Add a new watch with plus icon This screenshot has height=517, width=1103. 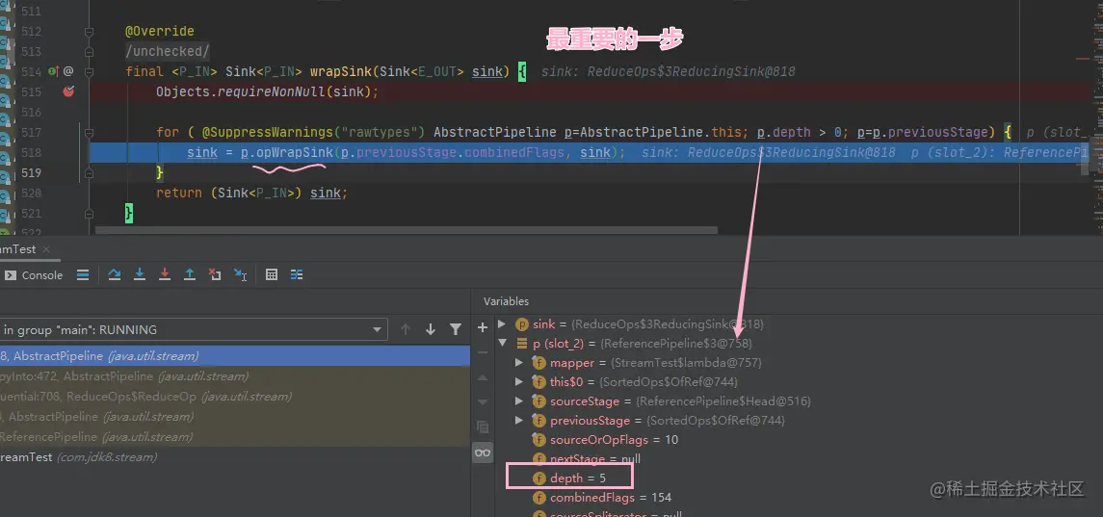[x=483, y=327]
